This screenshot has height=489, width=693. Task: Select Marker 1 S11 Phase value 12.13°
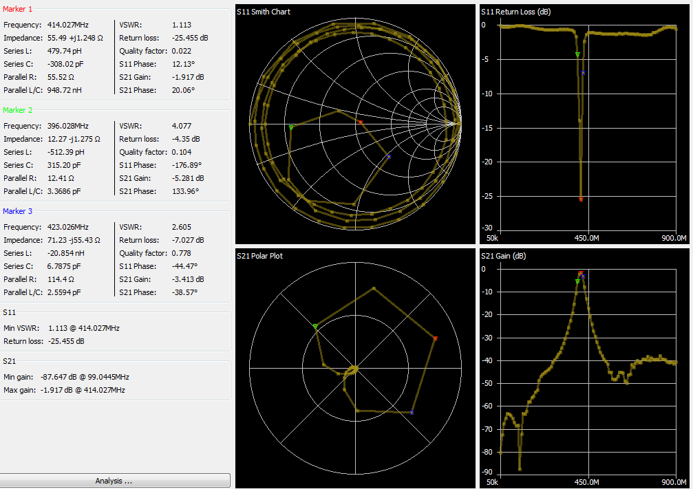[184, 64]
